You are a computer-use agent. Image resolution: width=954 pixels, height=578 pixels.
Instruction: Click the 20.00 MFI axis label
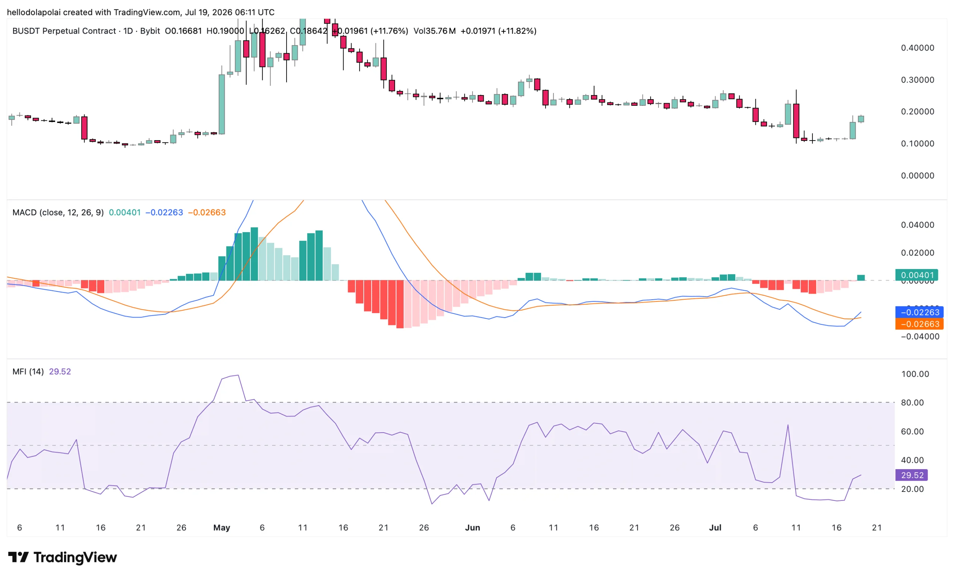coord(913,489)
